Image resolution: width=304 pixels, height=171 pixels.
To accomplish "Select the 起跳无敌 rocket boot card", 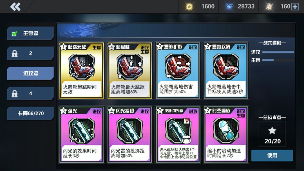I will [x=81, y=71].
